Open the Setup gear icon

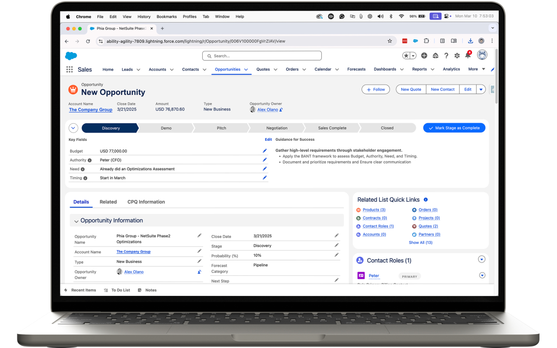pos(457,56)
